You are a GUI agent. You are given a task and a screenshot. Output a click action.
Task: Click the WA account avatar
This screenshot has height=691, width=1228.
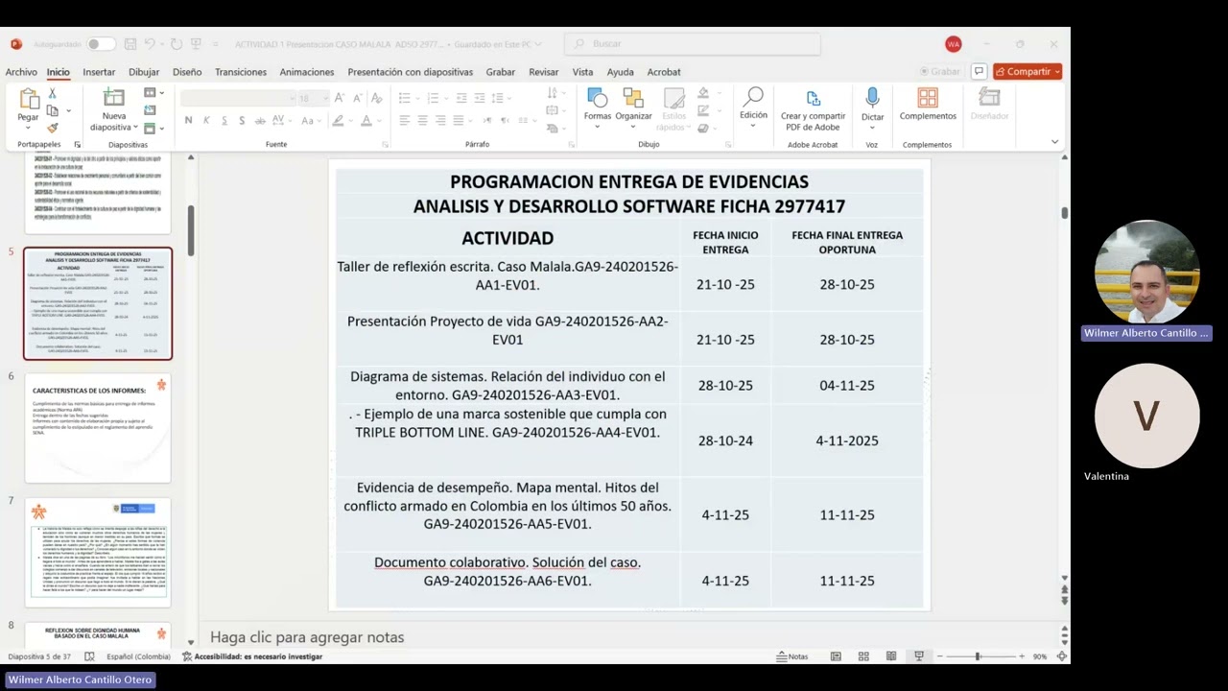coord(953,44)
